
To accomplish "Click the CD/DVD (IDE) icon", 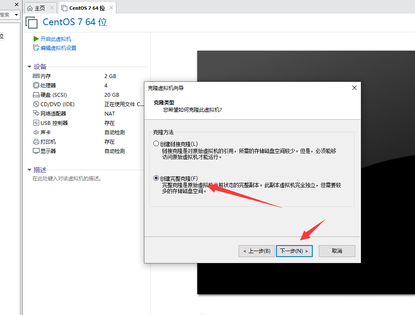I will [36, 104].
